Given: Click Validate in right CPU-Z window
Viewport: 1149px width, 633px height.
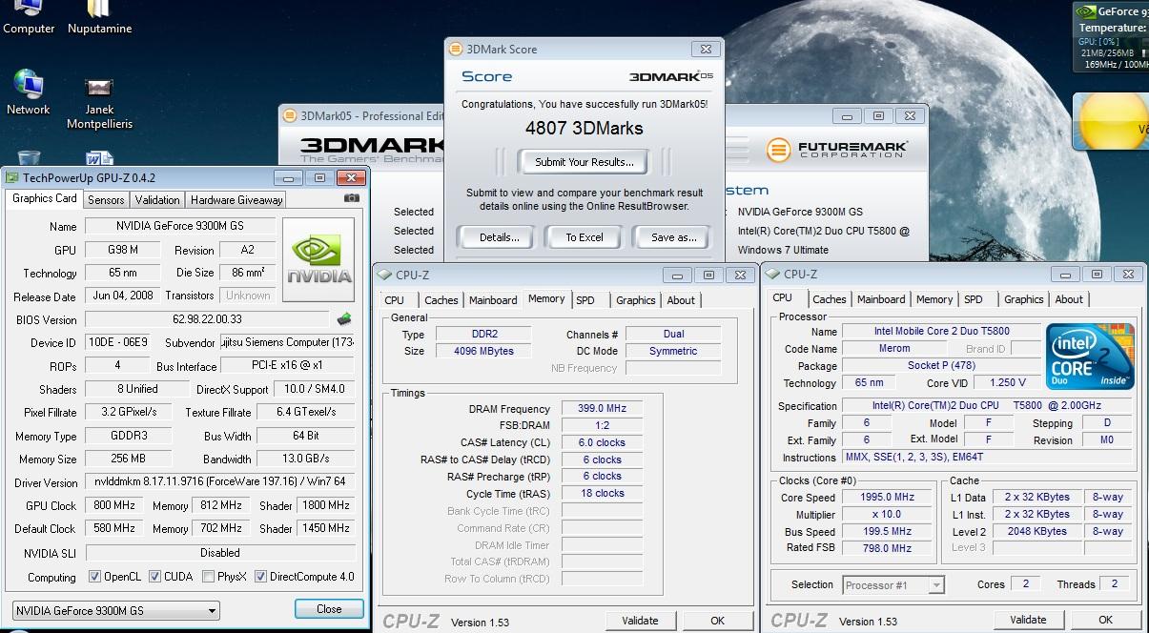Looking at the screenshot, I should pyautogui.click(x=1028, y=620).
